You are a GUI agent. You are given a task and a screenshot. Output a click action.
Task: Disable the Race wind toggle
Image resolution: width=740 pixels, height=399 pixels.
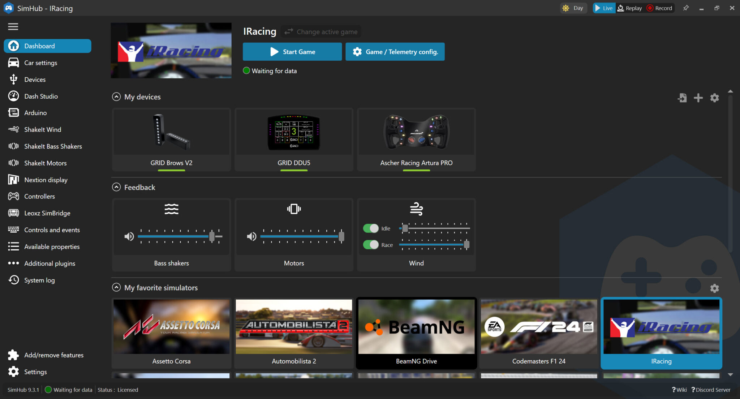371,245
